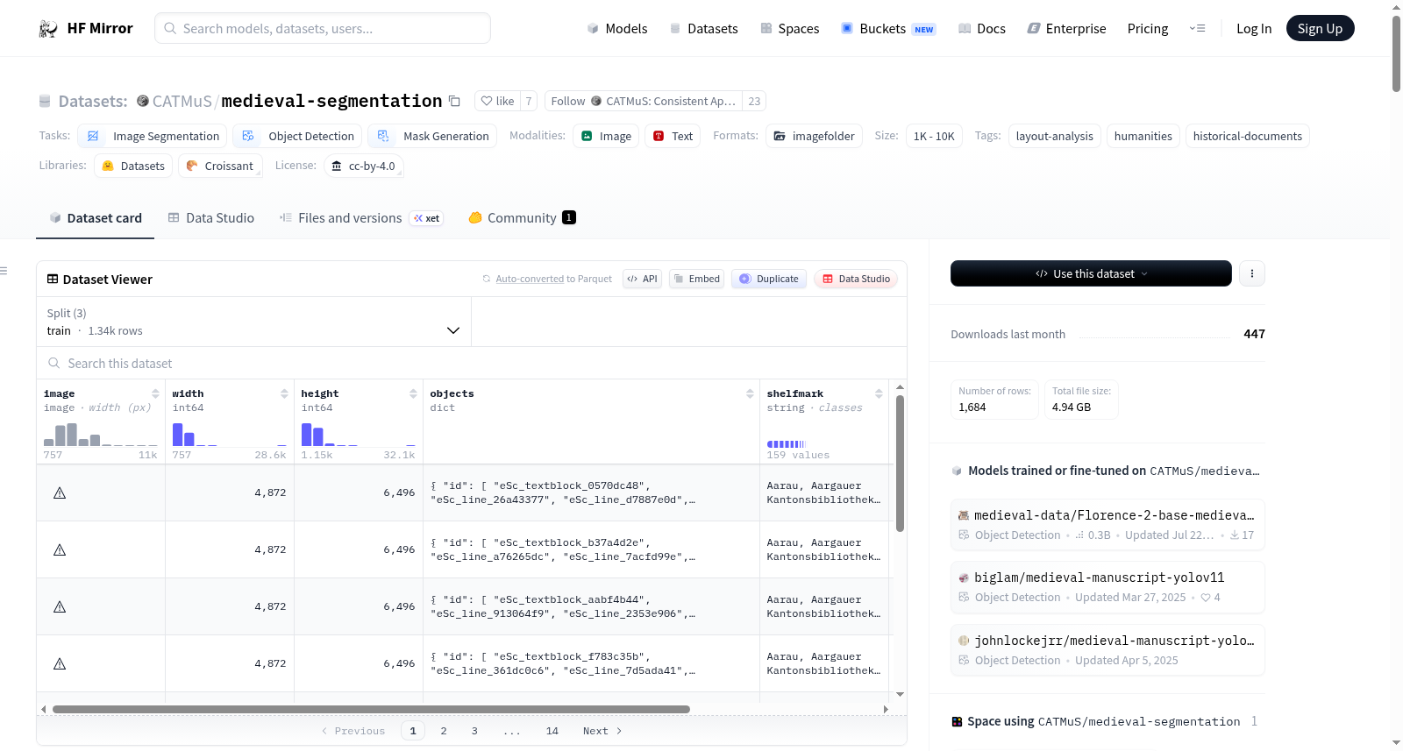The width and height of the screenshot is (1403, 751).
Task: Sort by the image column arrows
Action: click(x=155, y=393)
